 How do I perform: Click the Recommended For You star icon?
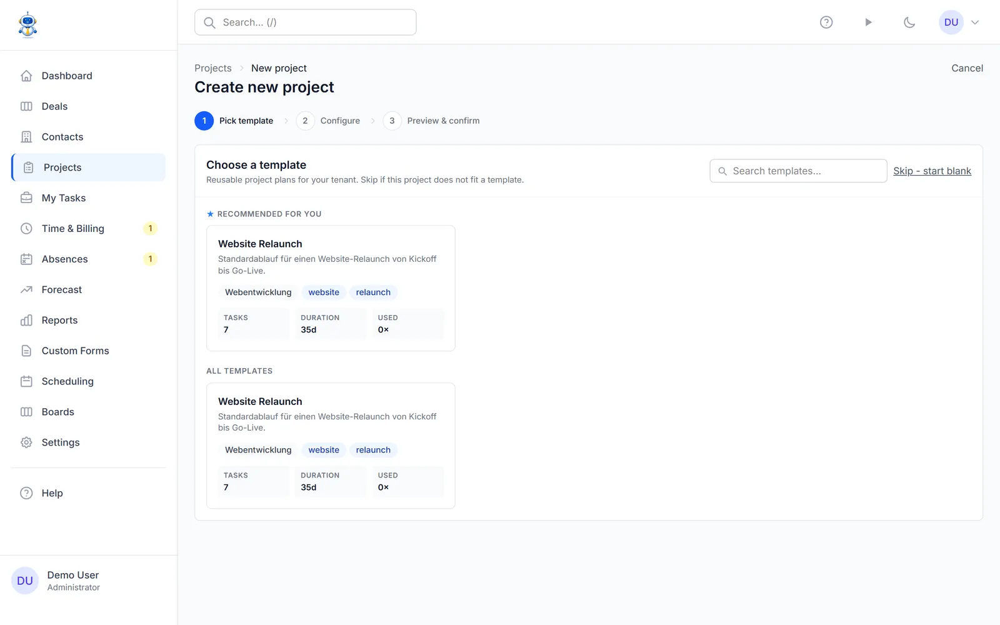pyautogui.click(x=210, y=214)
